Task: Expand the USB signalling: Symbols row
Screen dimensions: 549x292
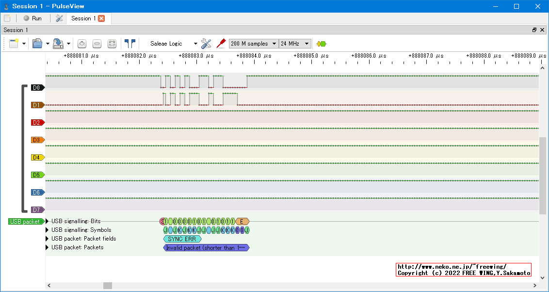Action: pos(48,230)
